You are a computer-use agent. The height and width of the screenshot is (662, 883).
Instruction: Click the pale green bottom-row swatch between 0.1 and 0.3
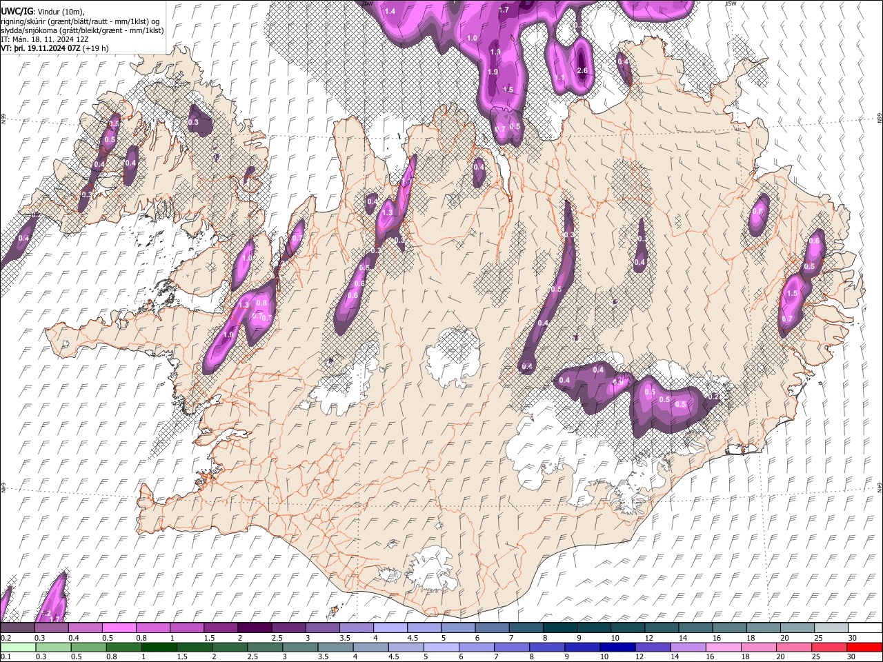[x=17, y=647]
